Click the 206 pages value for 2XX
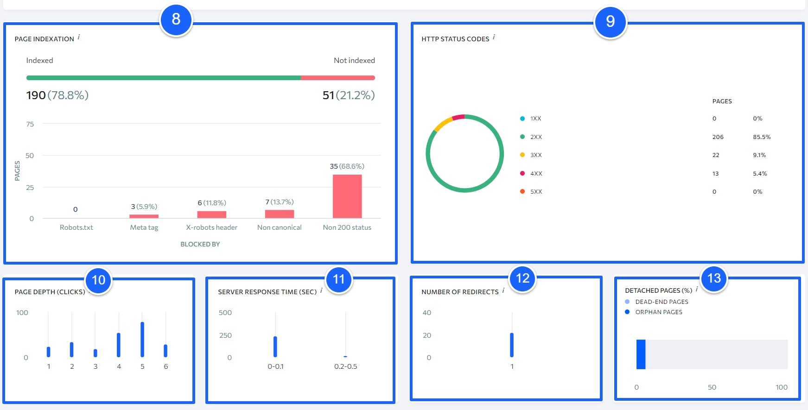This screenshot has width=808, height=410. (718, 137)
